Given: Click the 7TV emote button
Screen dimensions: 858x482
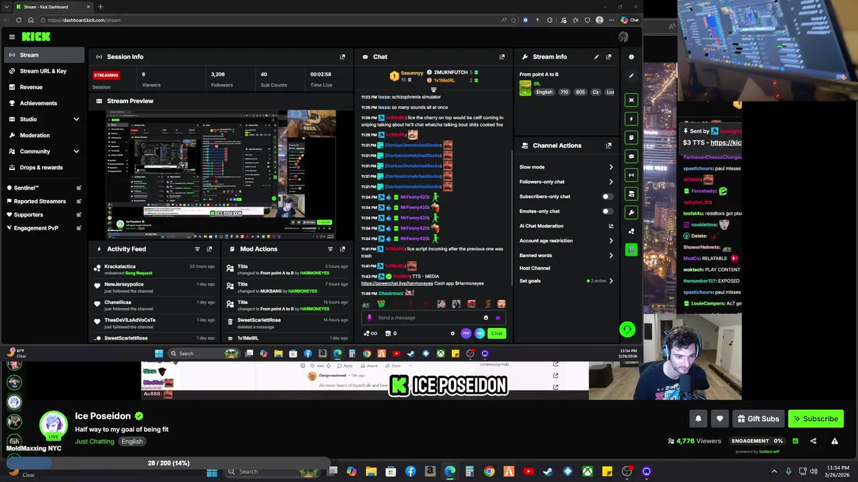Looking at the screenshot, I should click(466, 333).
